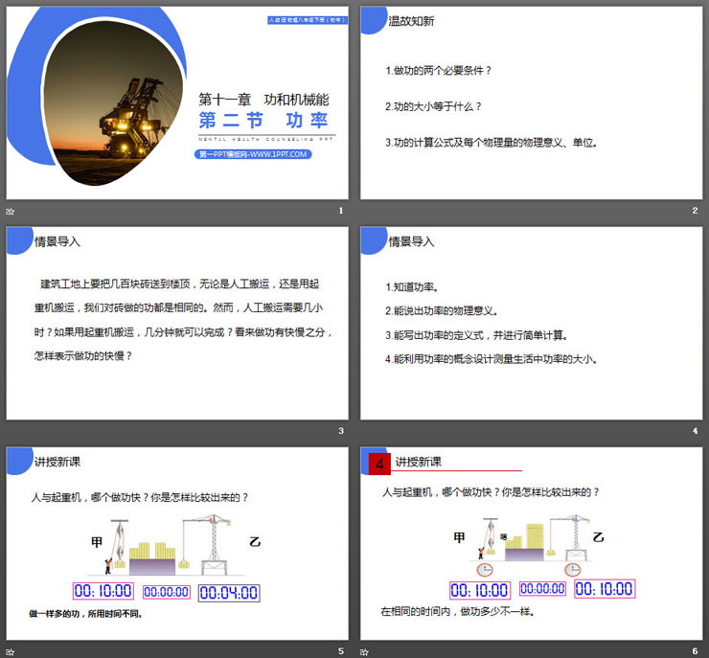Click slide number 6 label
The width and height of the screenshot is (709, 658).
pos(695,650)
